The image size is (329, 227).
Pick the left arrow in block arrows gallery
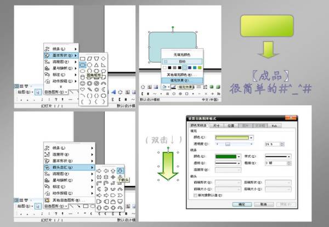tap(106, 171)
